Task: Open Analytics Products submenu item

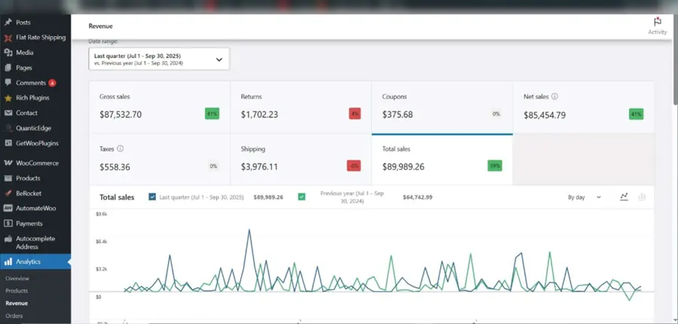Action: click(x=17, y=291)
